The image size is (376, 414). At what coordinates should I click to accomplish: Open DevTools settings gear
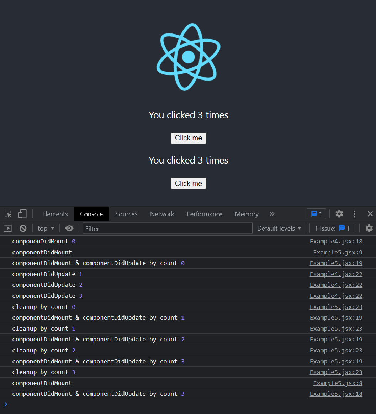click(339, 214)
